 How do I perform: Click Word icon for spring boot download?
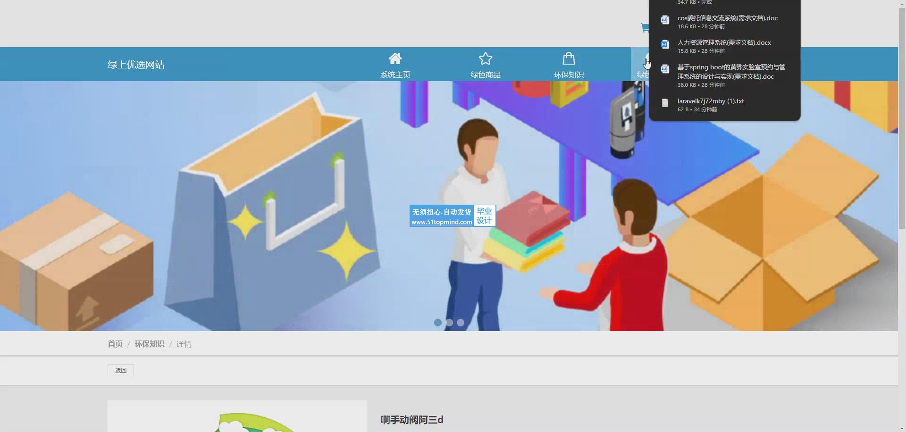(x=665, y=69)
